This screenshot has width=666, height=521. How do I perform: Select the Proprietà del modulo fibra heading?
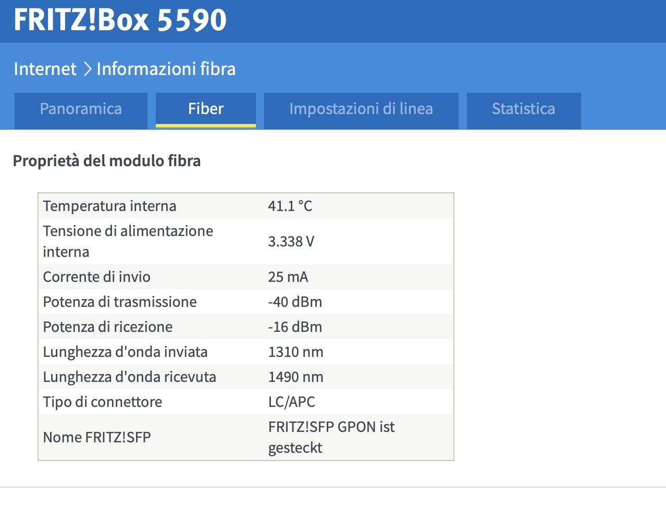(107, 160)
